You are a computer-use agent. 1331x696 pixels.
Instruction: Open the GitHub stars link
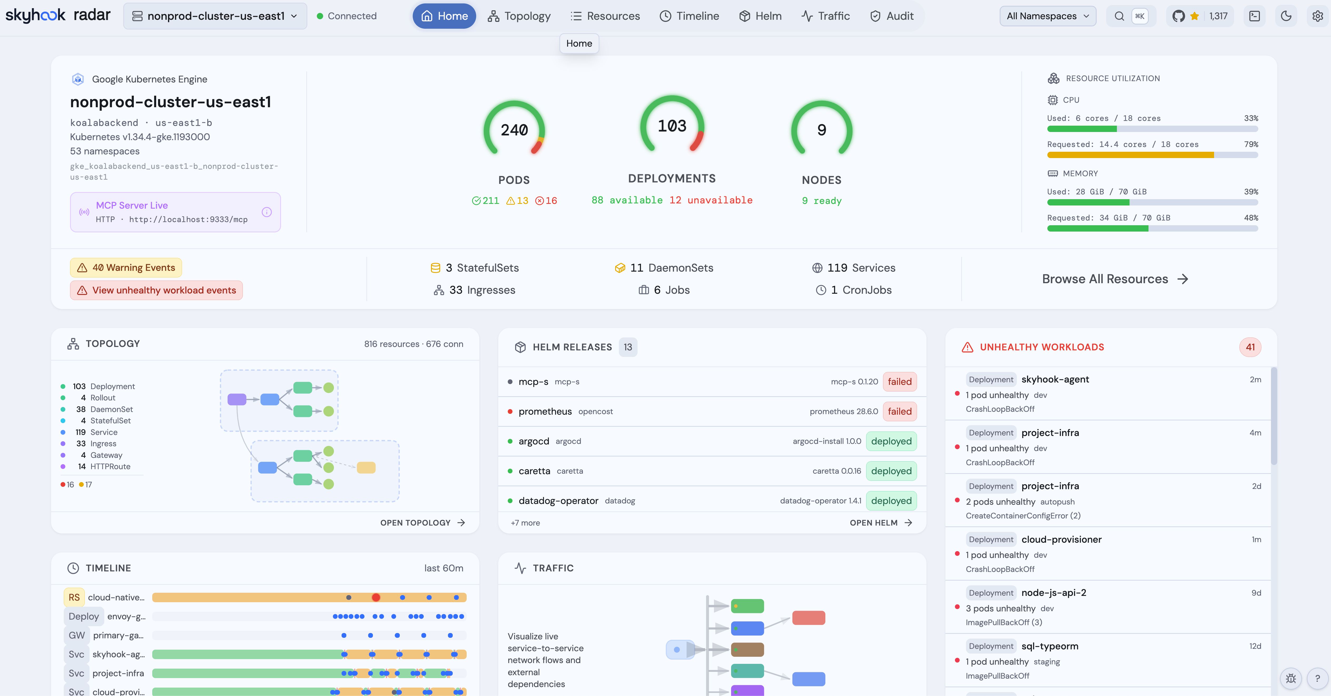point(1200,16)
